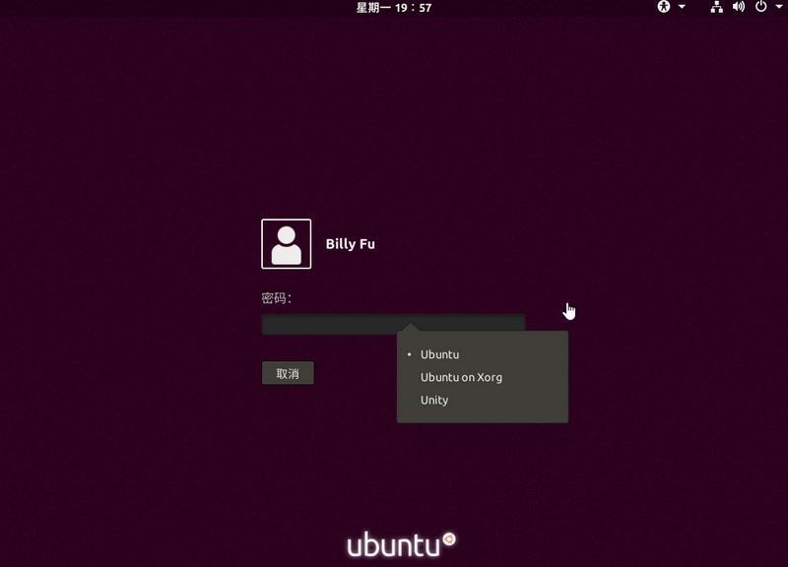Expand the accessibility dropdown arrow
Image resolution: width=788 pixels, height=567 pixels.
tap(682, 7)
